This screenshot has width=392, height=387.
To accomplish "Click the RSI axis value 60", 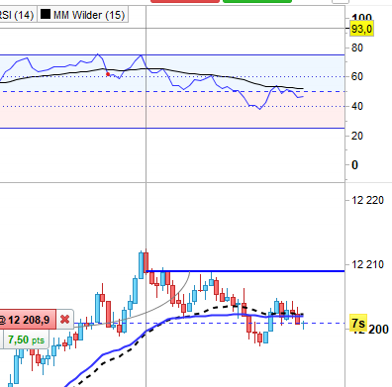I will tap(357, 76).
